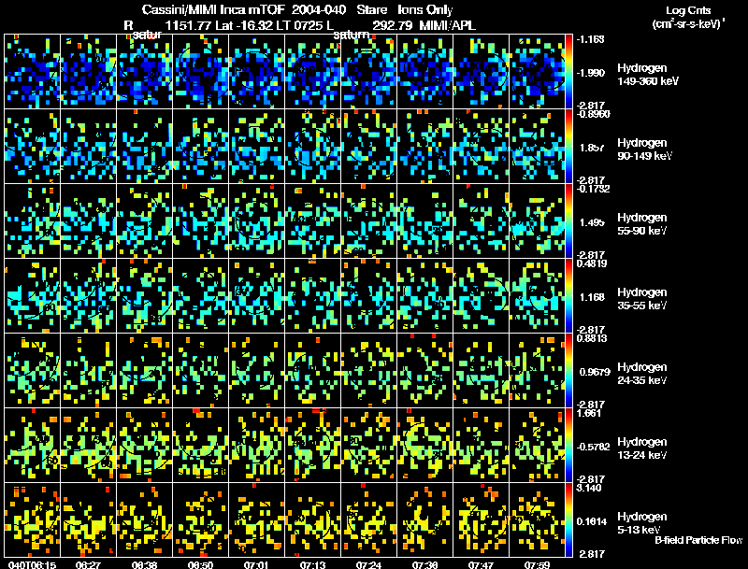Click the 'Lat -16.32' header value

point(246,25)
